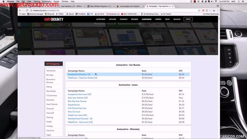Close the Campaigns tab

(x=173, y=6)
